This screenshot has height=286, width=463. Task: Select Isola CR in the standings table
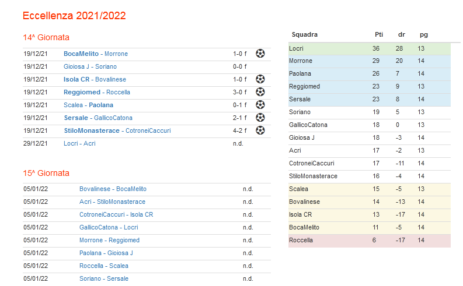pyautogui.click(x=300, y=215)
